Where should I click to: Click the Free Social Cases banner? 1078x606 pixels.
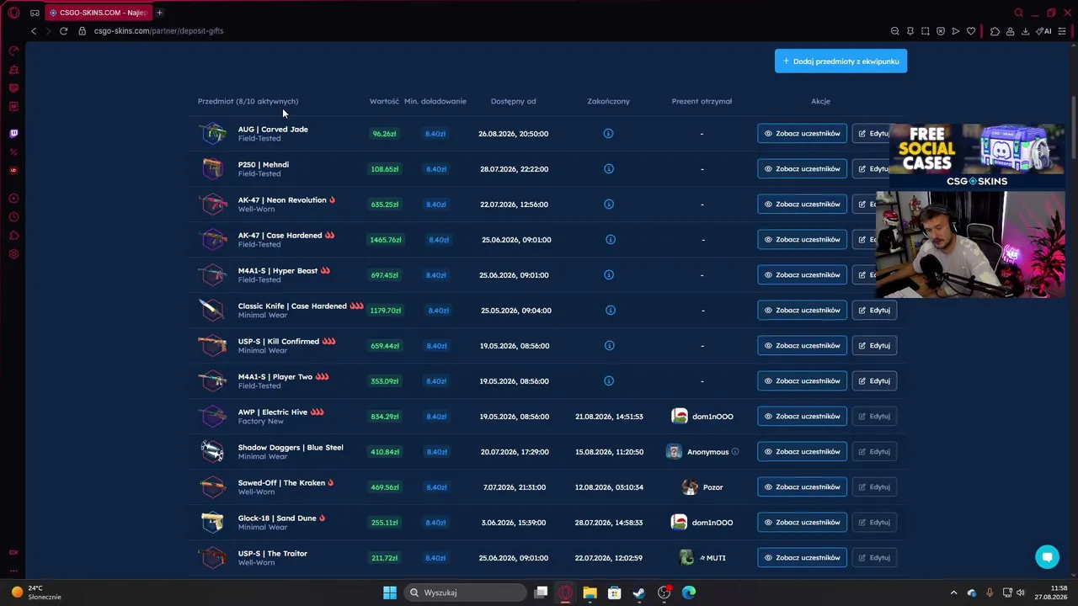tap(977, 156)
